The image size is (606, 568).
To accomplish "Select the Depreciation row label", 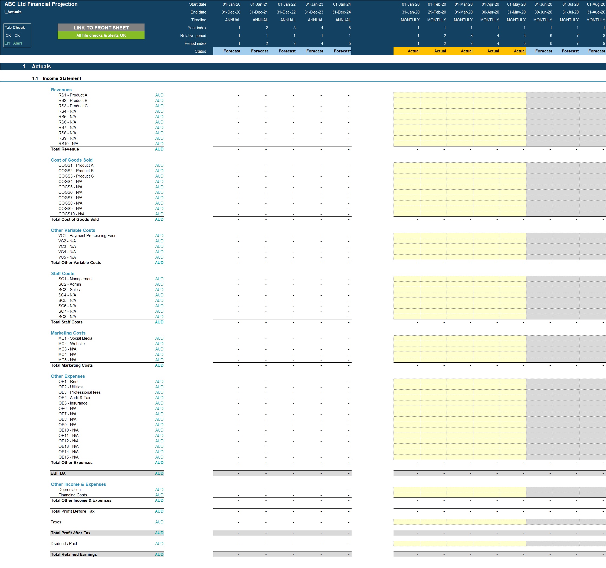I will pos(70,489).
